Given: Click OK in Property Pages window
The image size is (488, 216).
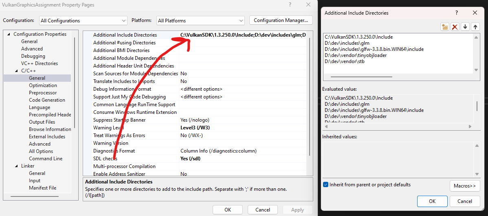Looking at the screenshot, I should point(228,210).
